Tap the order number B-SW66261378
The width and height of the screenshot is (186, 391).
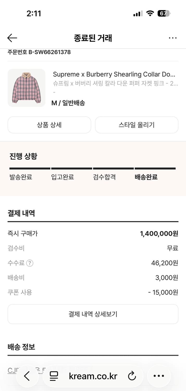click(39, 52)
